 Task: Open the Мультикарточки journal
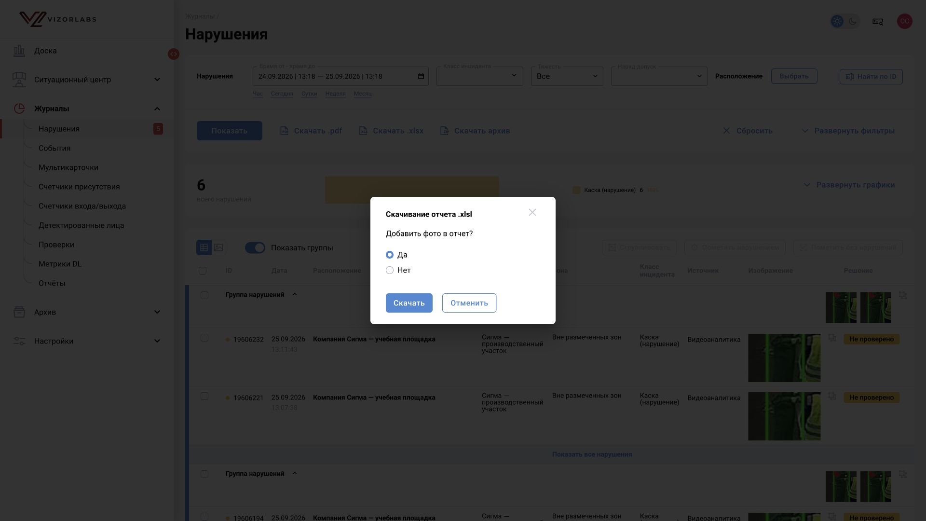coord(68,167)
